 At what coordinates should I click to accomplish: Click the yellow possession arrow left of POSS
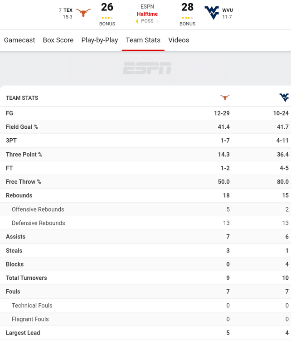click(137, 21)
